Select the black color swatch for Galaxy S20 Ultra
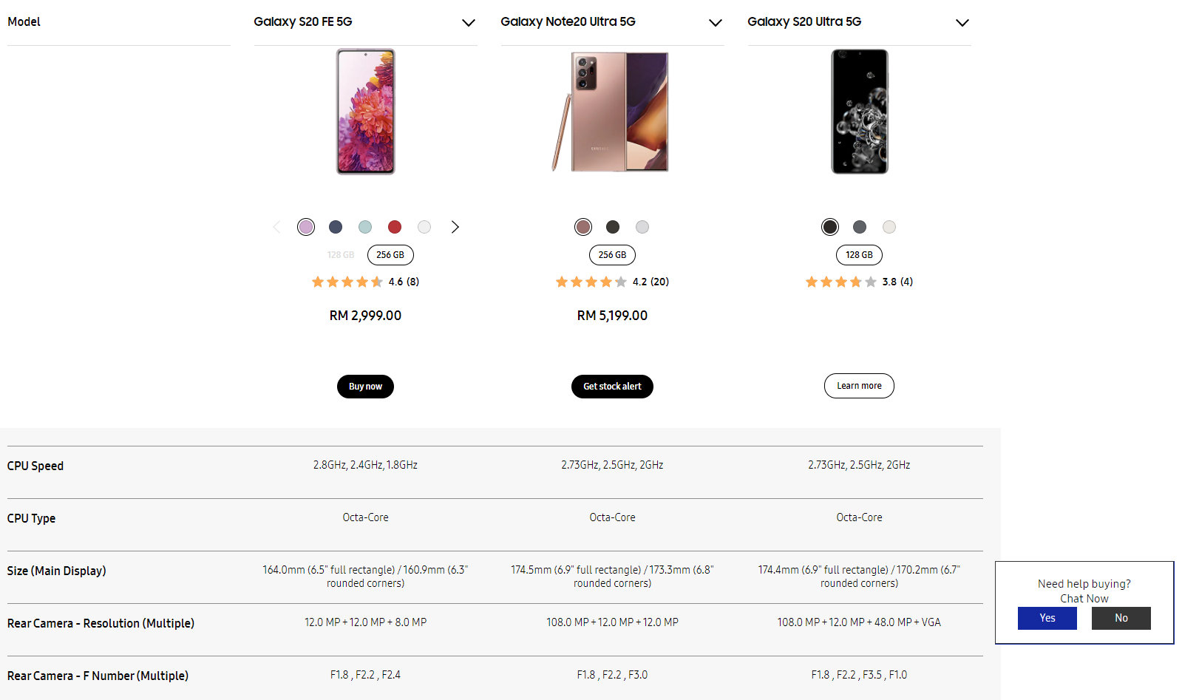Viewport: 1182px width, 700px height. [x=829, y=227]
